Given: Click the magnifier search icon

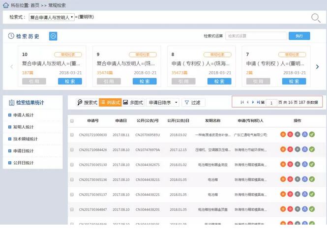Looking at the screenshot, I should click(316, 18).
